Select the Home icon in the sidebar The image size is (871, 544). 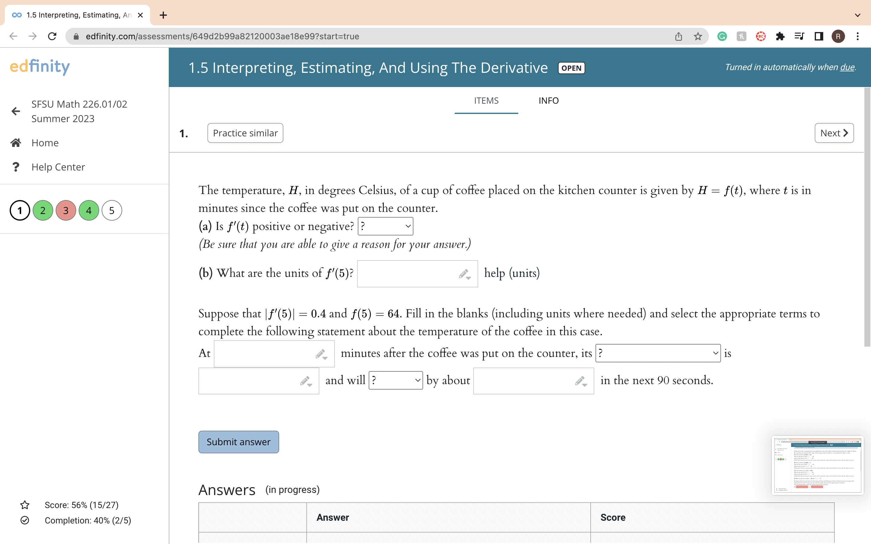(16, 142)
